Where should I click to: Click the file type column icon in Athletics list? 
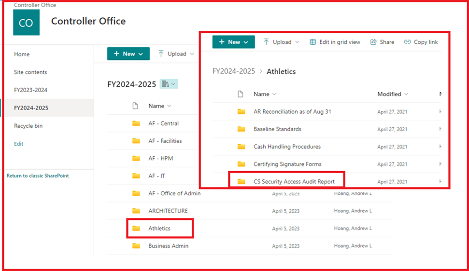tap(241, 94)
